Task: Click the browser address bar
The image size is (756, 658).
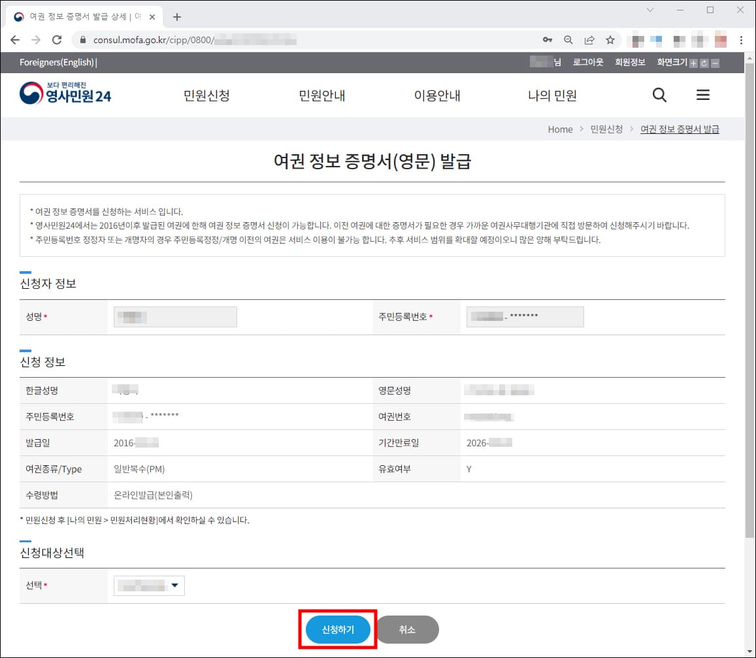Action: (261, 39)
